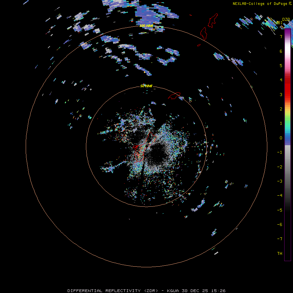
Task: Select the "DIFFERENTIAL REFLECTIVITY (ZDR) - KGUA 30 DEC 25 15:26" title
Action: pyautogui.click(x=146, y=291)
